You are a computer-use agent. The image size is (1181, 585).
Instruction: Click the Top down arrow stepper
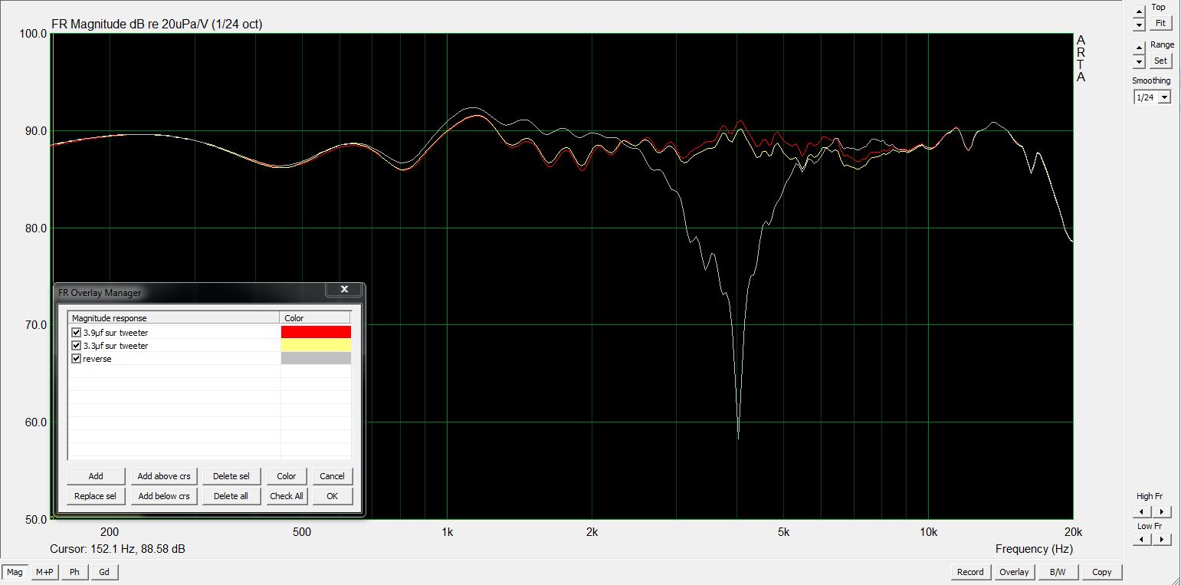[1139, 24]
